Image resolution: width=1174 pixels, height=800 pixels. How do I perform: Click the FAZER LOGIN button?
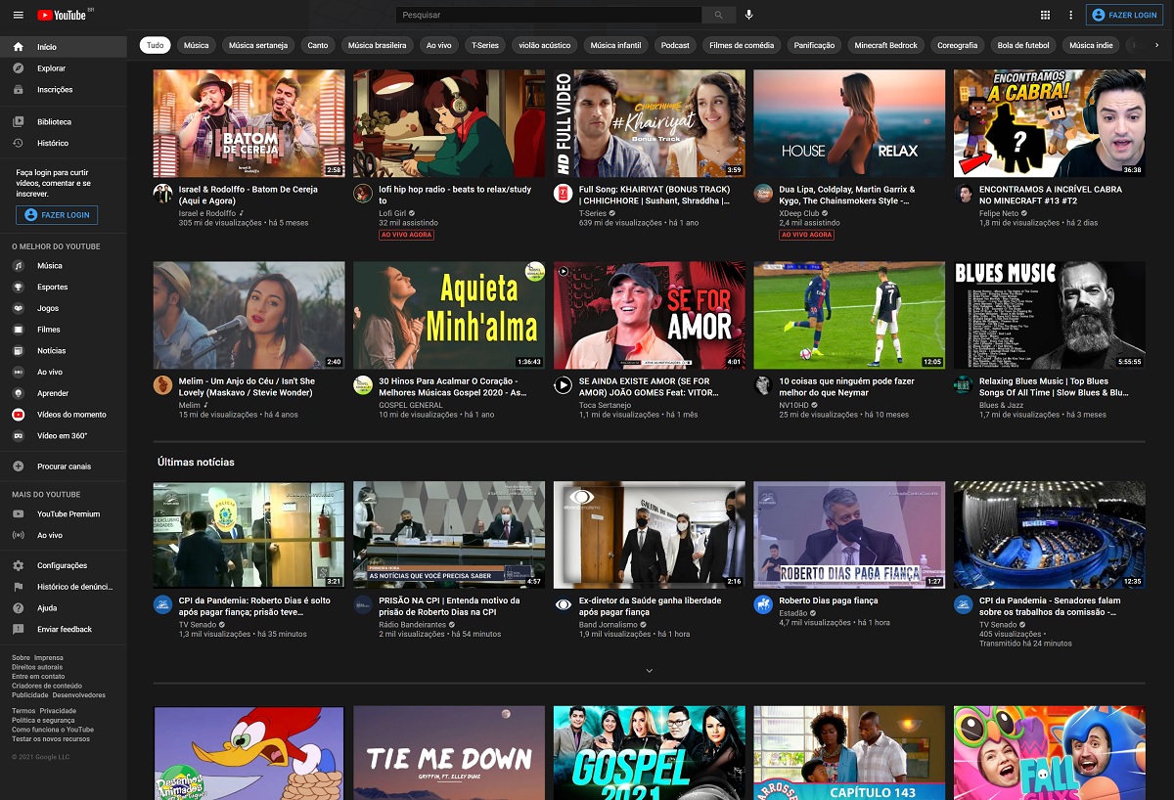(1125, 15)
